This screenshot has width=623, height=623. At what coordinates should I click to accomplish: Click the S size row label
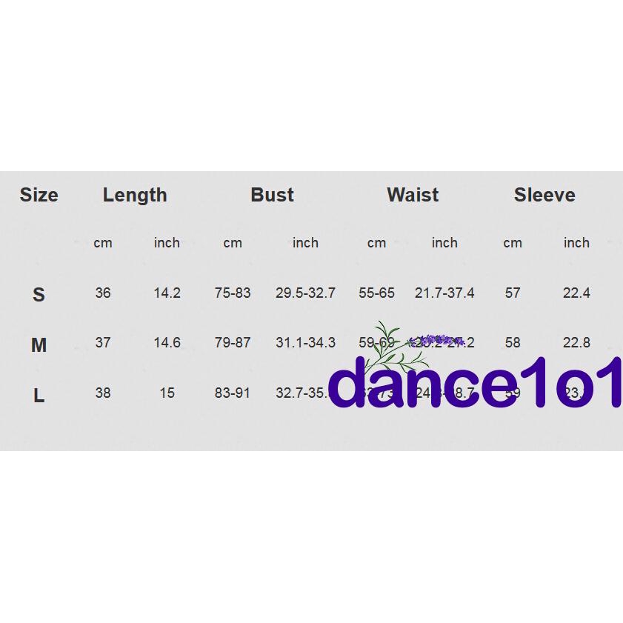(39, 295)
